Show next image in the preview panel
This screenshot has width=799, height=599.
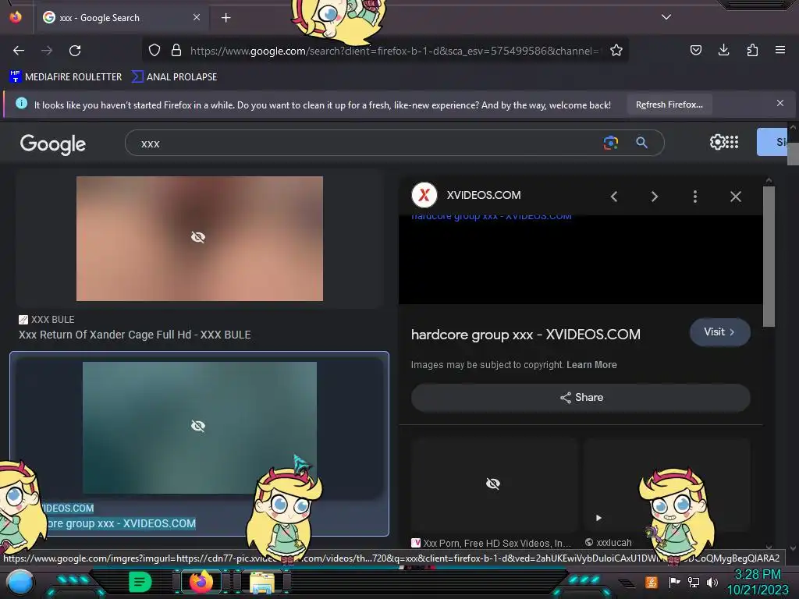(655, 197)
